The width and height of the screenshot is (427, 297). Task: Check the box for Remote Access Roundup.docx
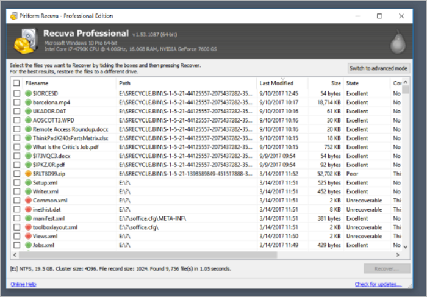click(17, 129)
